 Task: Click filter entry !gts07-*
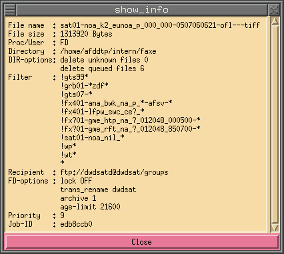[x=76, y=94]
